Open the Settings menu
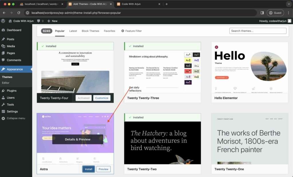The image size is (293, 177). (x=12, y=111)
